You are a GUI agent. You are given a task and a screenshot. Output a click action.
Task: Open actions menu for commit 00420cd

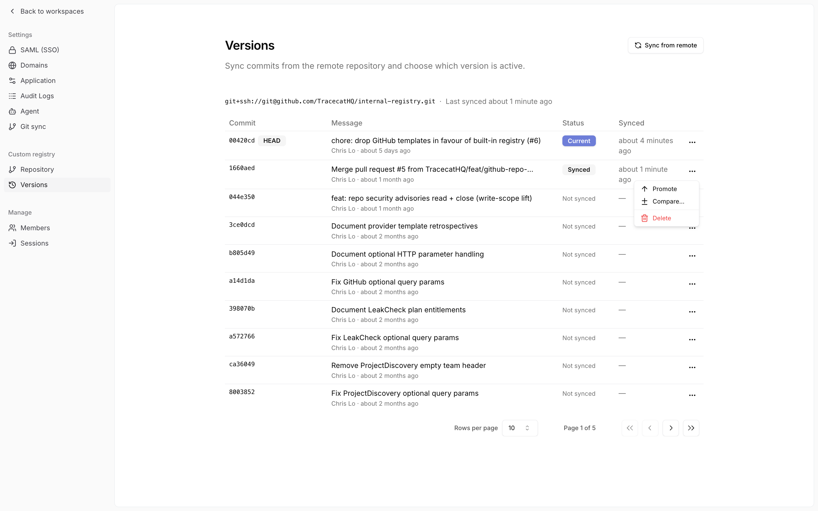click(x=692, y=142)
